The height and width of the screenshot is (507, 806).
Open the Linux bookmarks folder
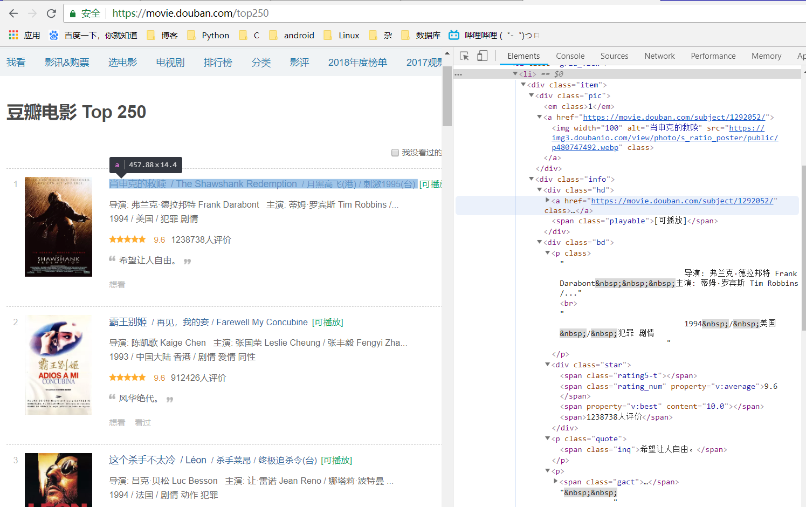click(341, 35)
